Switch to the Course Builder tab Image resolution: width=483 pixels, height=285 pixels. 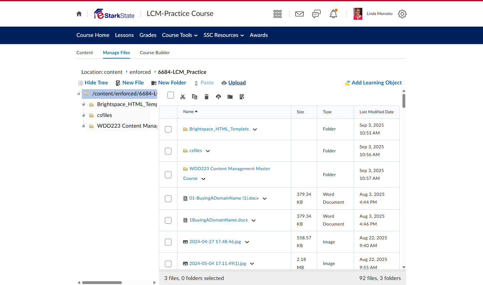(155, 53)
